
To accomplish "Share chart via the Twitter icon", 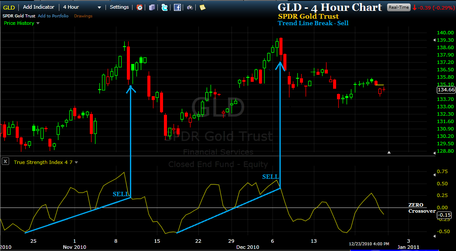I will click(165, 7).
